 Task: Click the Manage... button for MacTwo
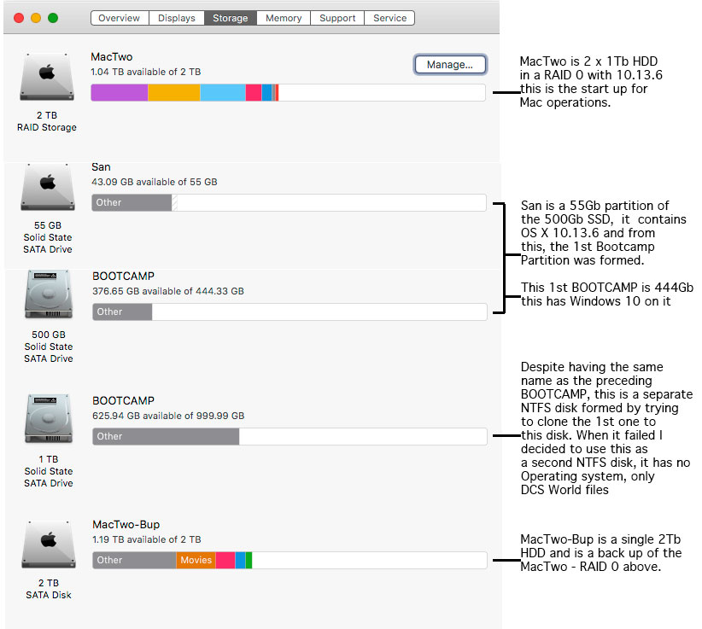(x=450, y=64)
